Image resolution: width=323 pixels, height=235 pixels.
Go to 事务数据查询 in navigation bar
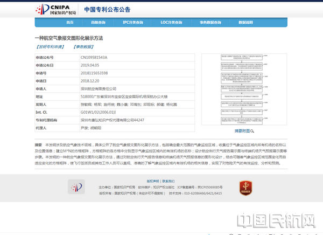coord(210,23)
